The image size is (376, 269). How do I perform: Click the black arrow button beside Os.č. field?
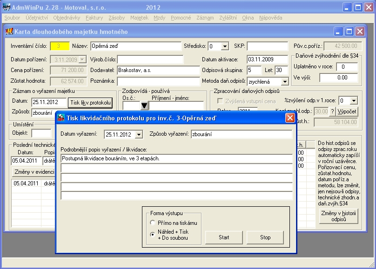click(x=144, y=105)
